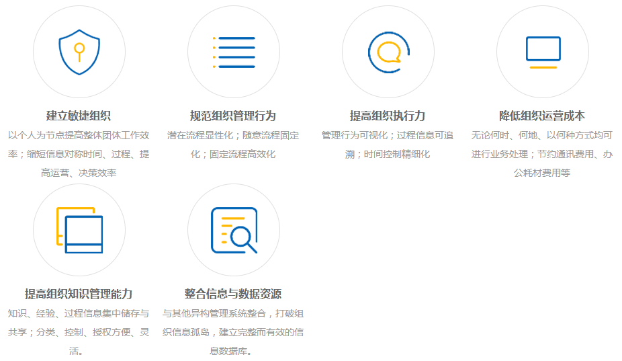Click the description starting 无论何时、何地

click(542, 154)
